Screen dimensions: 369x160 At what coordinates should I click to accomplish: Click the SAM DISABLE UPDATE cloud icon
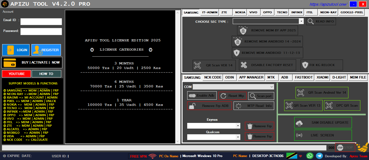tap(300, 123)
